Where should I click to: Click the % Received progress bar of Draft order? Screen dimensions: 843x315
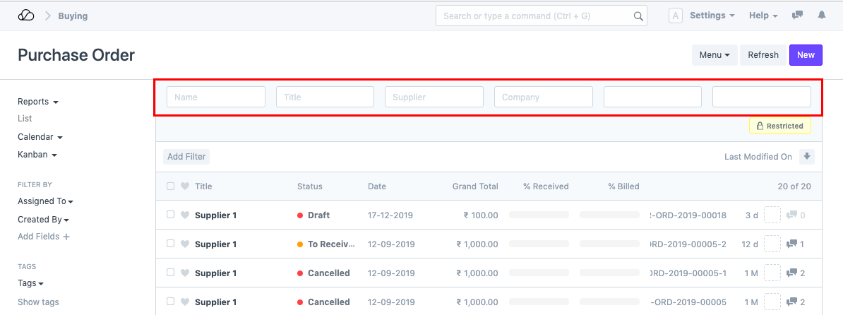539,215
